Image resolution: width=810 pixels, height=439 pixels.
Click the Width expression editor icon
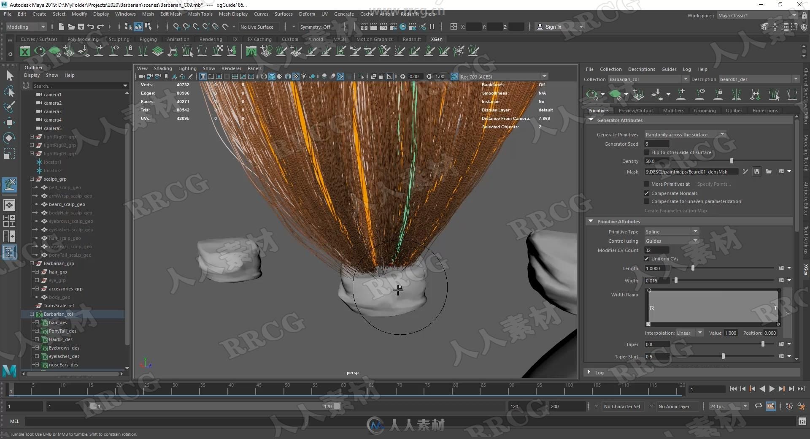[x=781, y=280]
